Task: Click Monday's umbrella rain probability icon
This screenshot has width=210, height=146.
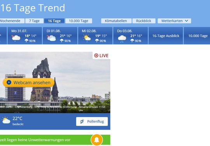Action: 26,41
